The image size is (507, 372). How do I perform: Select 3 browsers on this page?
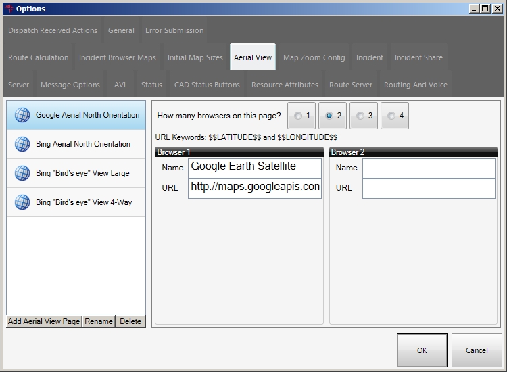(x=364, y=116)
